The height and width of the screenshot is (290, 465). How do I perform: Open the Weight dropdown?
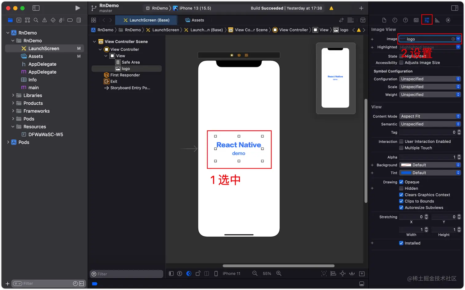pos(430,95)
